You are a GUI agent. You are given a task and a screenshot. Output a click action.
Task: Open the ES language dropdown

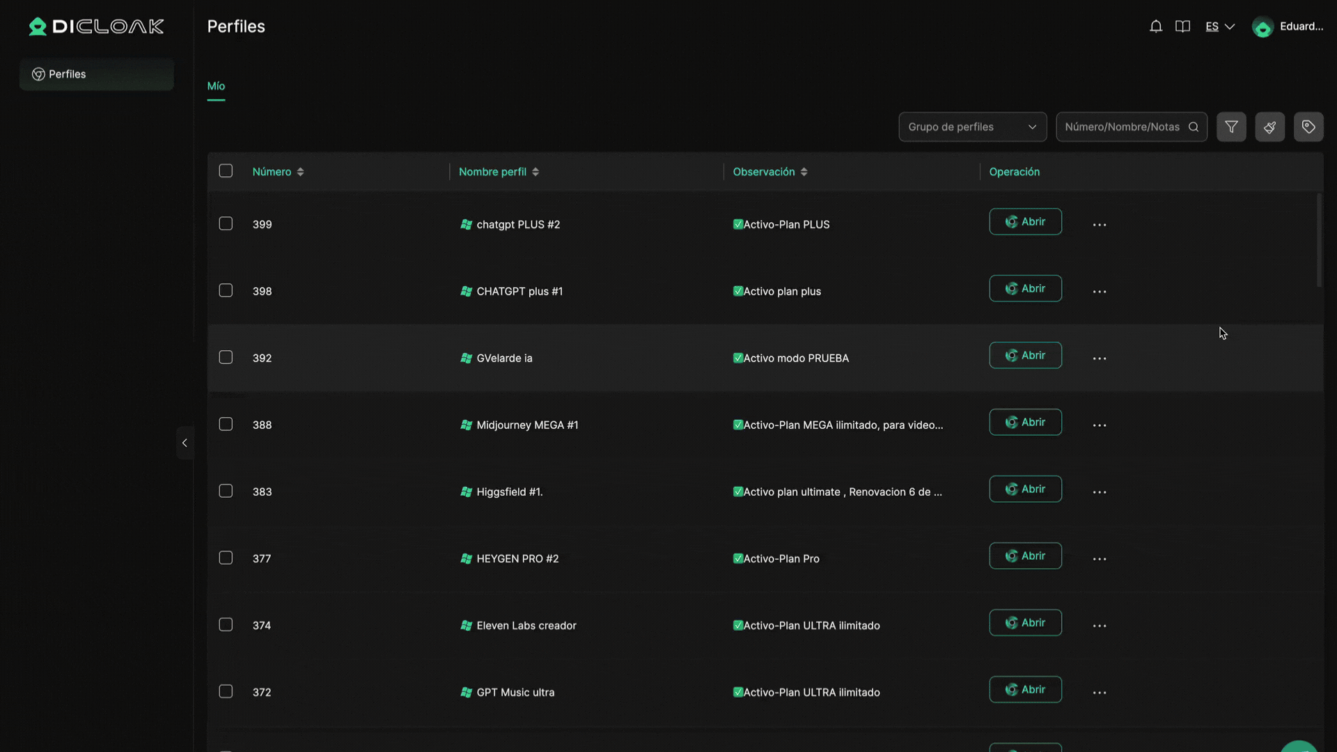pyautogui.click(x=1219, y=26)
